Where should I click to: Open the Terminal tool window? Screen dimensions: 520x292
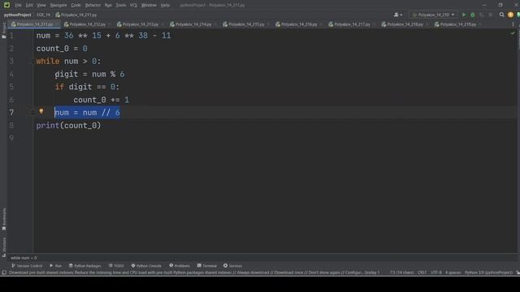(x=206, y=266)
